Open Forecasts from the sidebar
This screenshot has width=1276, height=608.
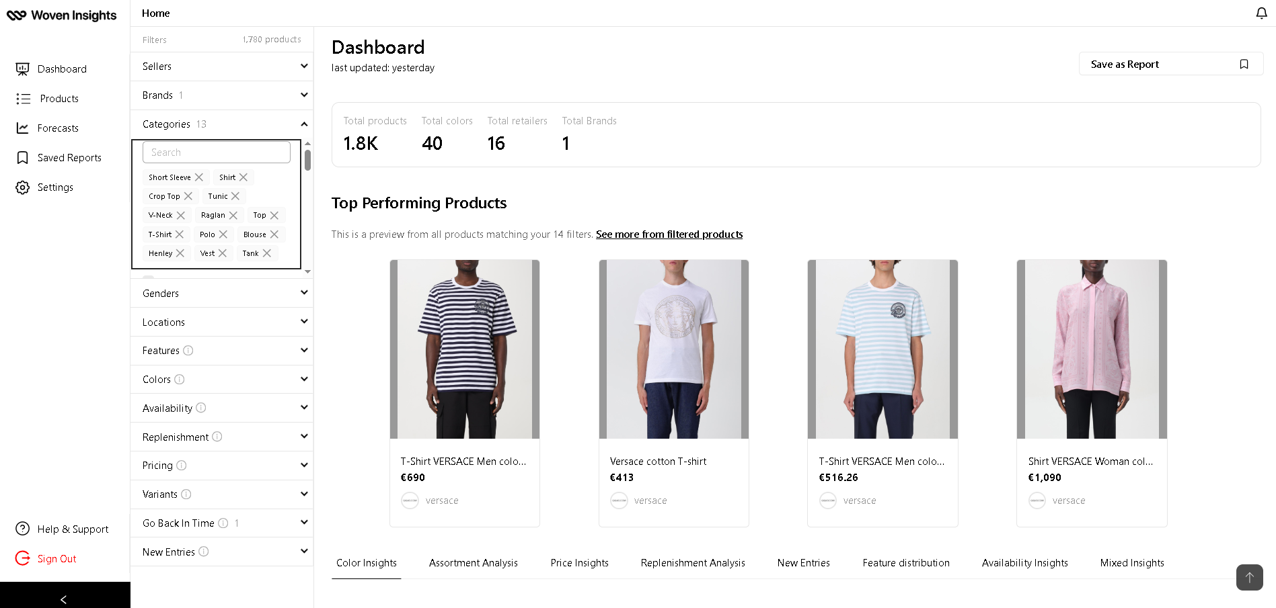pyautogui.click(x=58, y=128)
